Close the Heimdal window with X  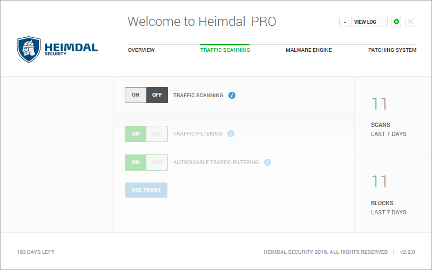pyautogui.click(x=410, y=22)
